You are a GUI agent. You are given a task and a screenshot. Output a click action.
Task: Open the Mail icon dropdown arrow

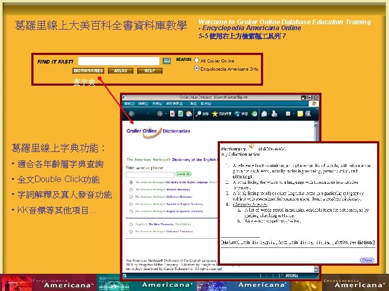click(x=269, y=114)
